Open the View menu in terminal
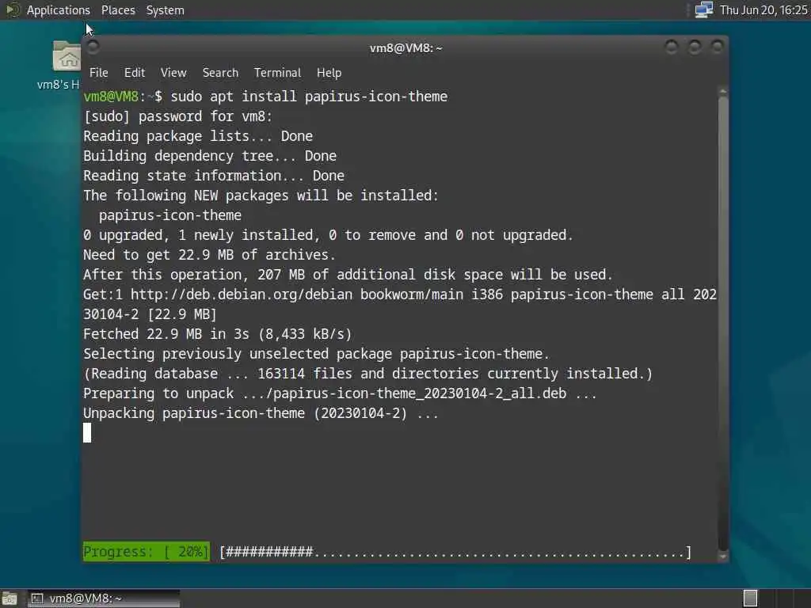 173,73
